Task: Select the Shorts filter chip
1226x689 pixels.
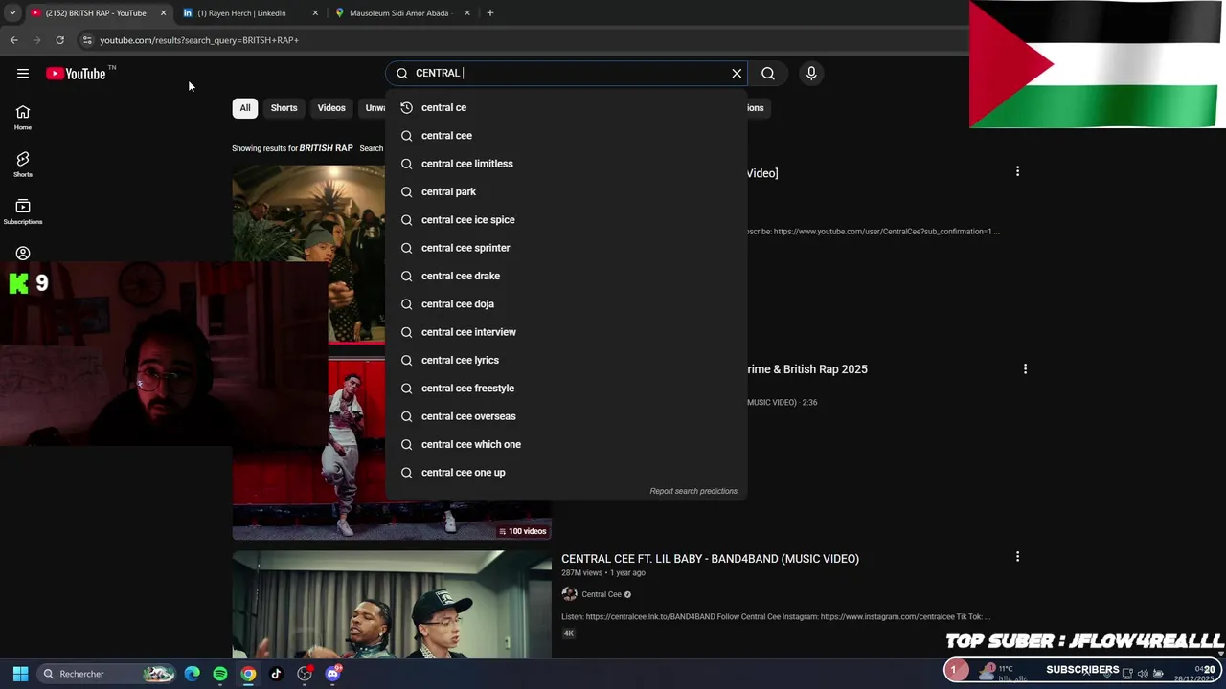Action: click(x=284, y=108)
